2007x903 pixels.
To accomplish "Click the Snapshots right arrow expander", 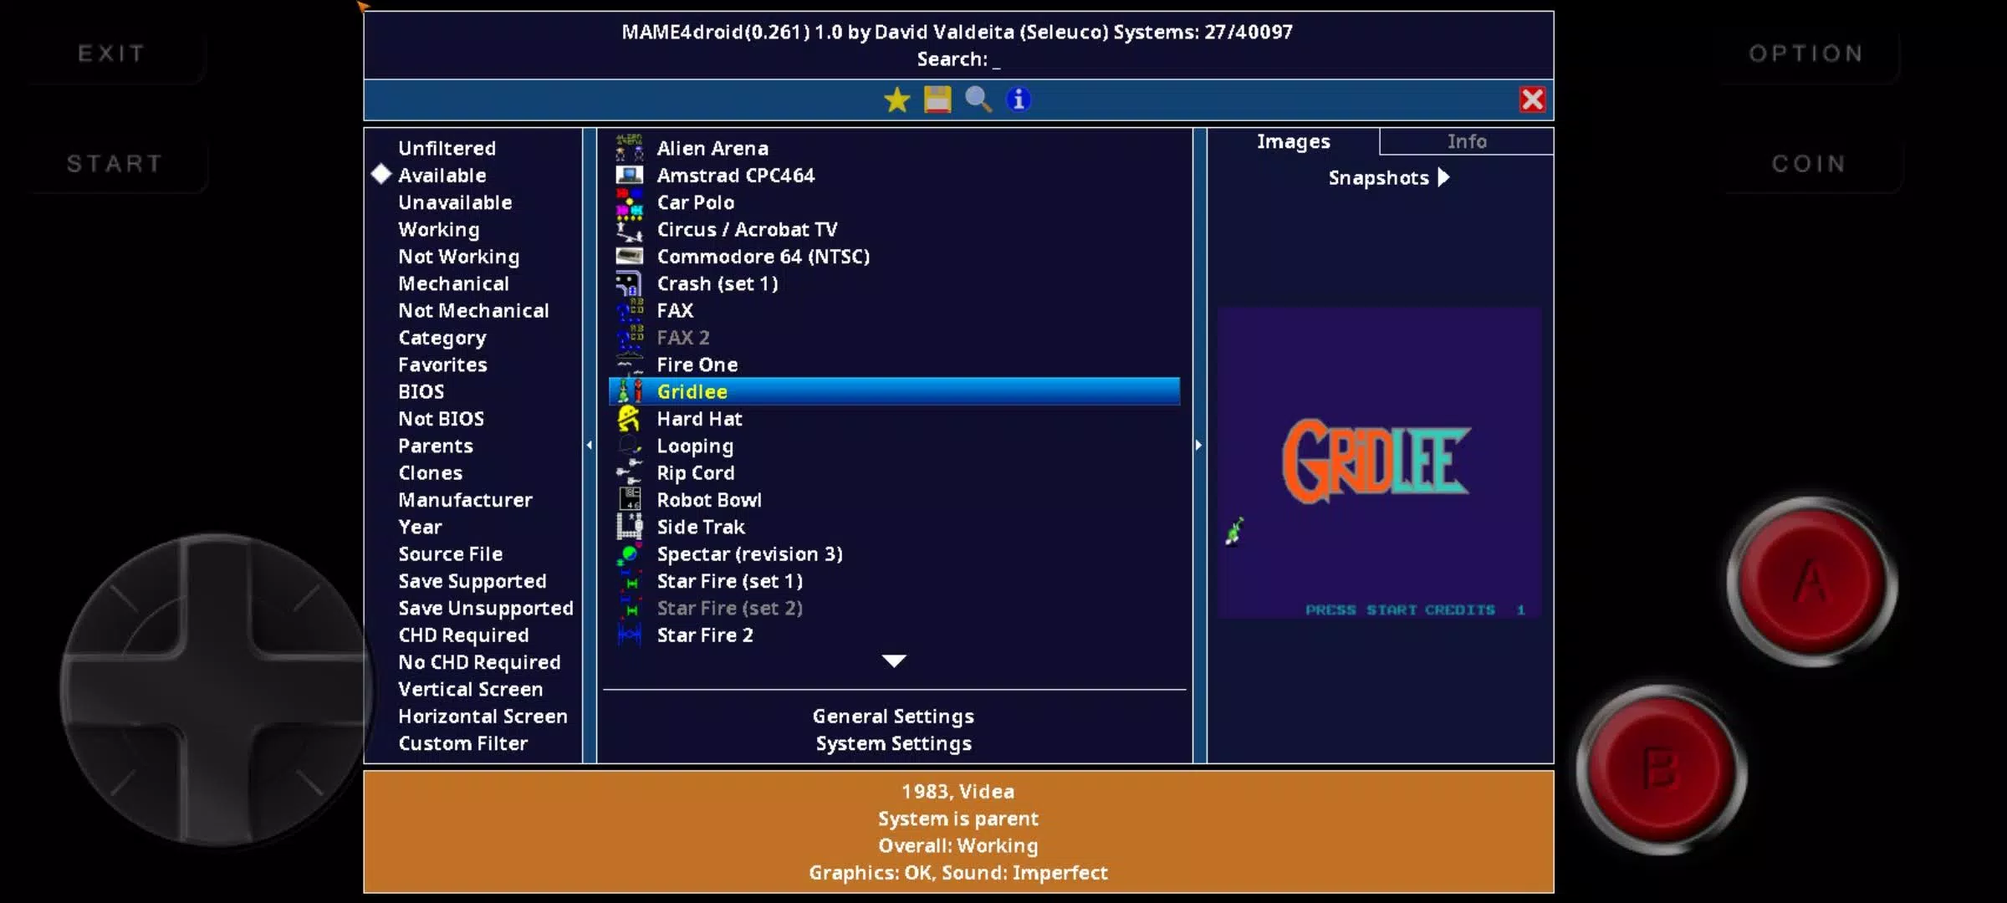I will click(1444, 178).
